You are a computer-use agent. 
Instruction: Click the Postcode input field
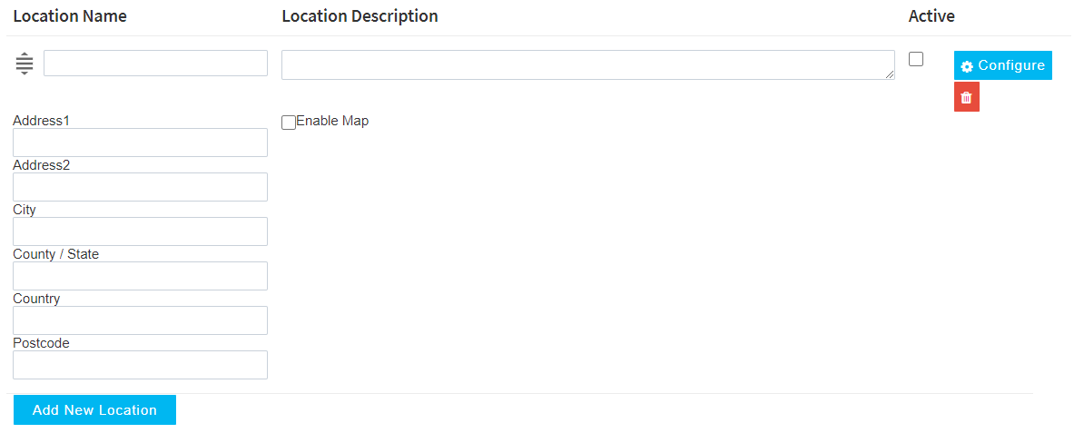point(140,365)
